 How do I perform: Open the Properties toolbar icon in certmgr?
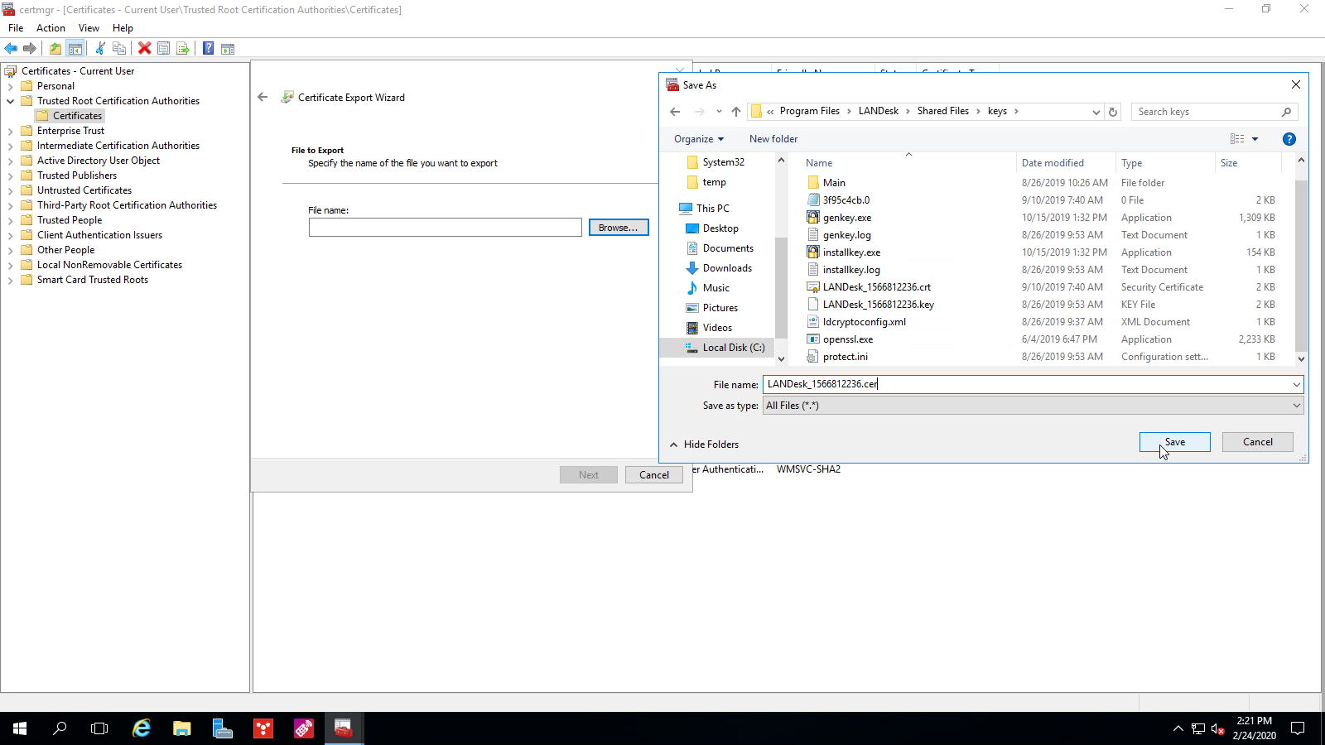[x=163, y=48]
